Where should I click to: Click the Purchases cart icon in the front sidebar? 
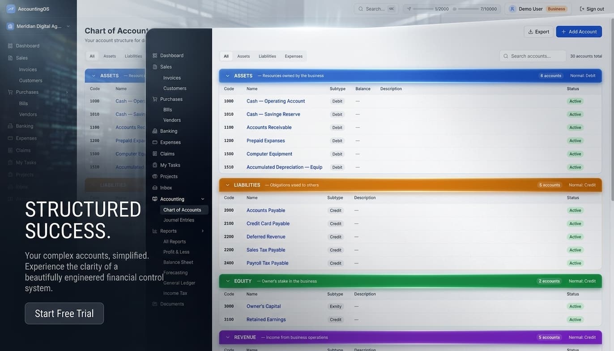[x=155, y=99]
